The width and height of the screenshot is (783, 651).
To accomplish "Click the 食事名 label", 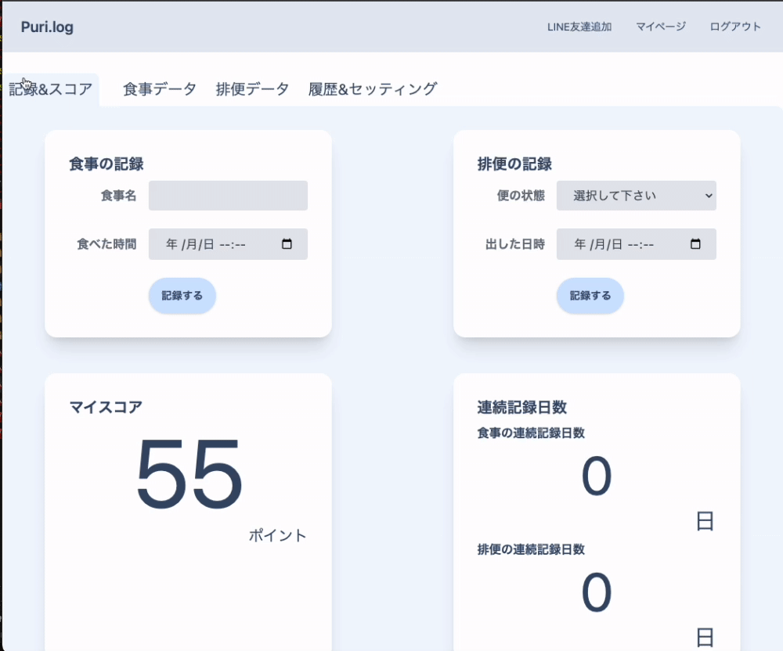I will coord(118,196).
